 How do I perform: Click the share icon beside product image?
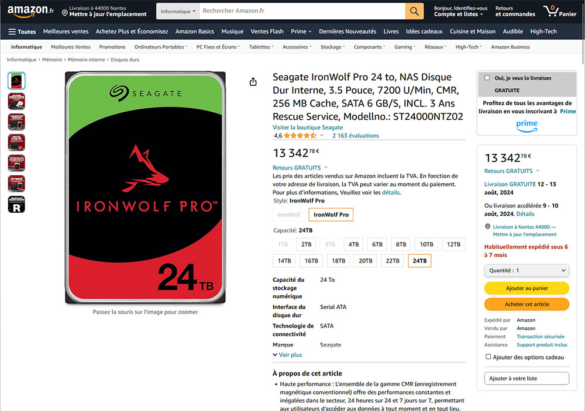point(253,82)
